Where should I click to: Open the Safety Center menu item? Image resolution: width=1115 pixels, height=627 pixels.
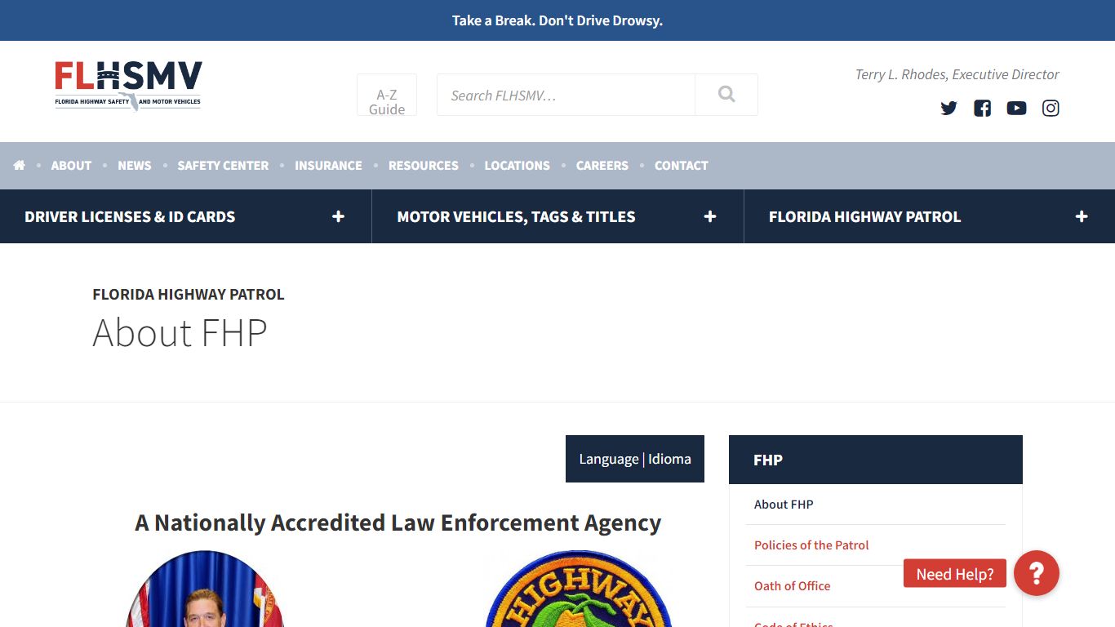(x=223, y=165)
